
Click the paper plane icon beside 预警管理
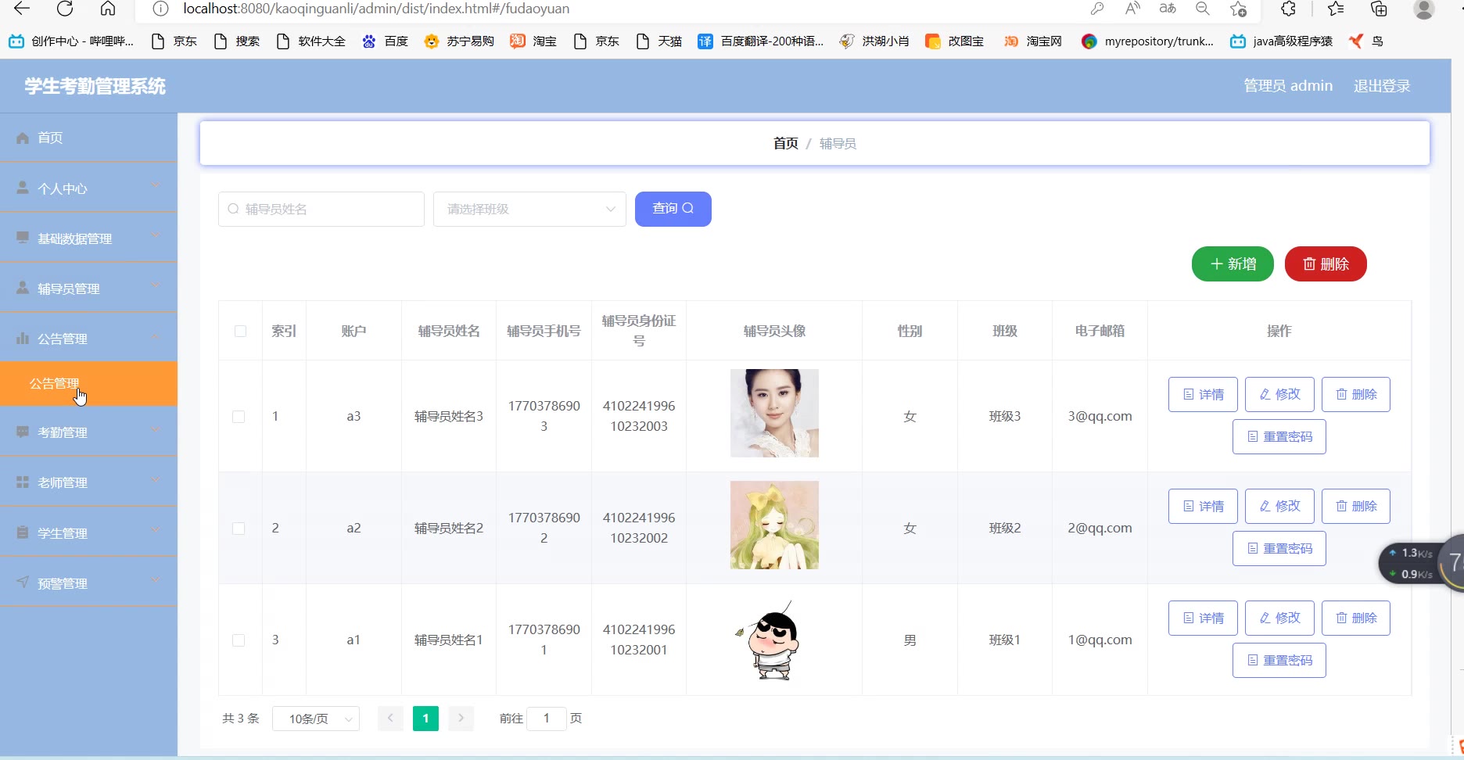click(23, 583)
